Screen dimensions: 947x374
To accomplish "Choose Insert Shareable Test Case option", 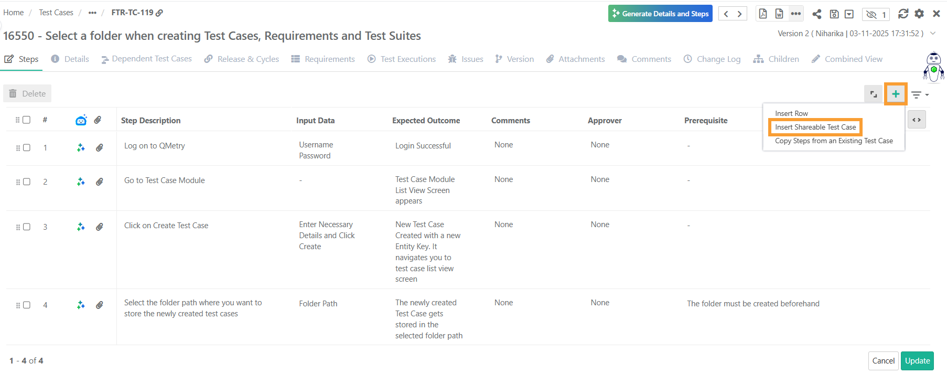I will [x=815, y=127].
